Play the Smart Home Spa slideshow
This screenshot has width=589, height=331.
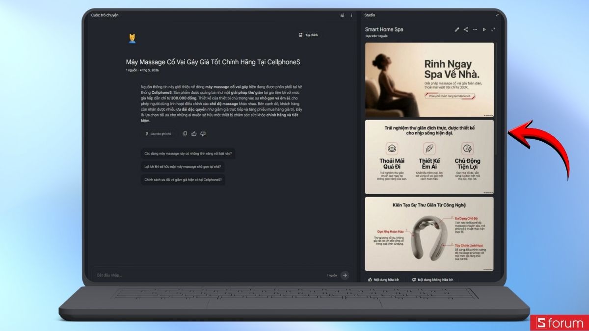tap(484, 29)
